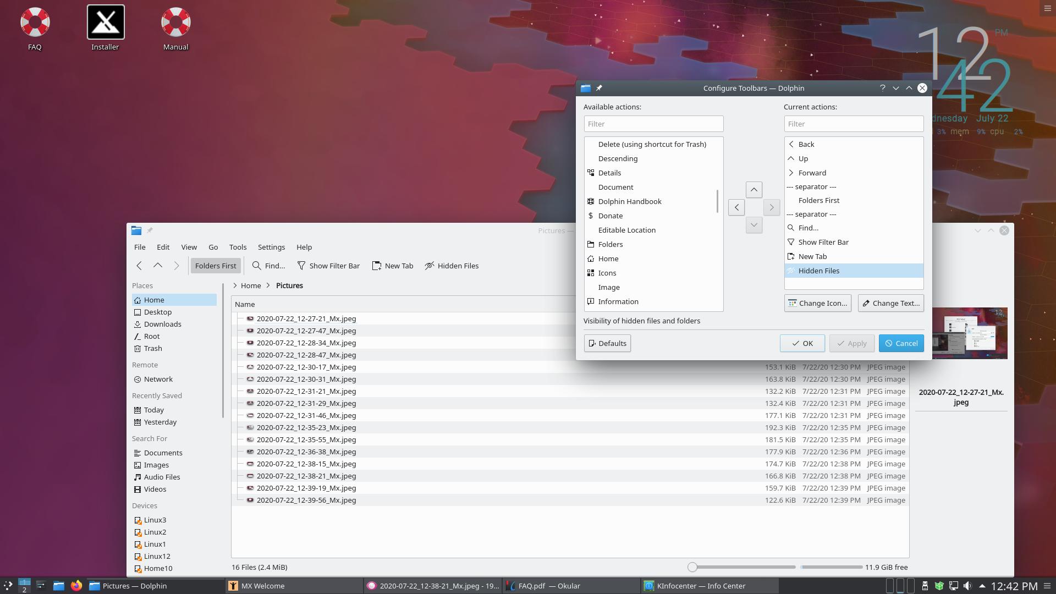
Task: Click the volume icon in system tray
Action: [967, 586]
